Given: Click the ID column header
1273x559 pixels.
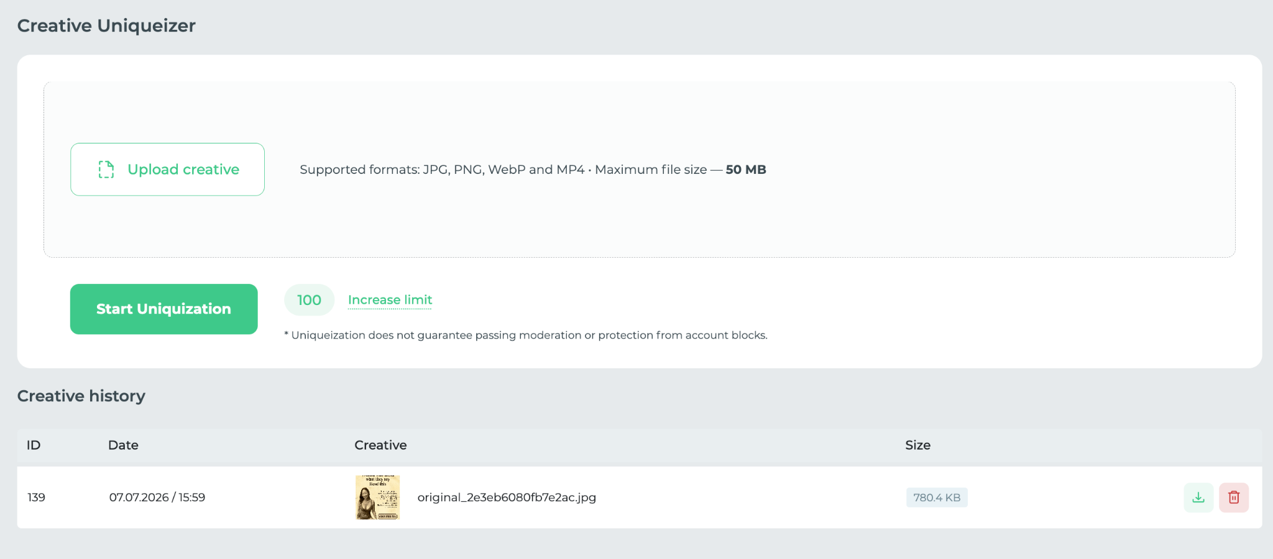Looking at the screenshot, I should (34, 445).
